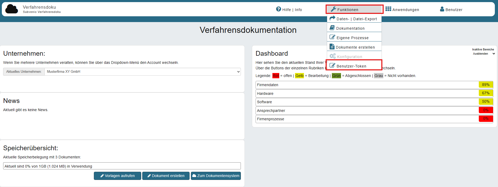Click the Konfiguration menu entry
Screen dimensions: 498x187
[x=354, y=56]
